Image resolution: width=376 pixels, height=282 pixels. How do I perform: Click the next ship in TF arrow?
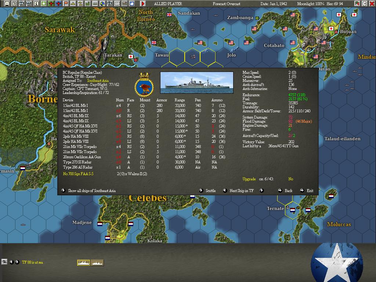[x=261, y=191]
